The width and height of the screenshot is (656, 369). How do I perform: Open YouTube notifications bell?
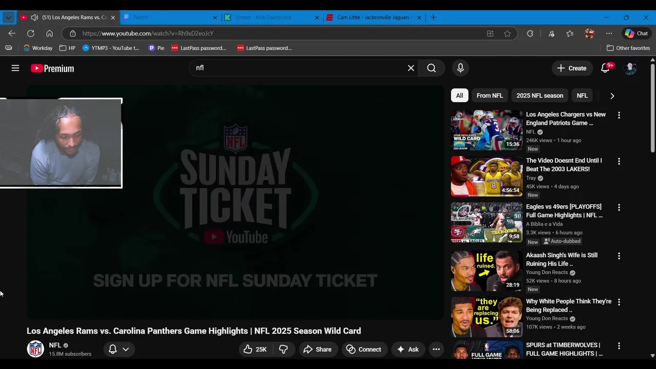[x=605, y=68]
